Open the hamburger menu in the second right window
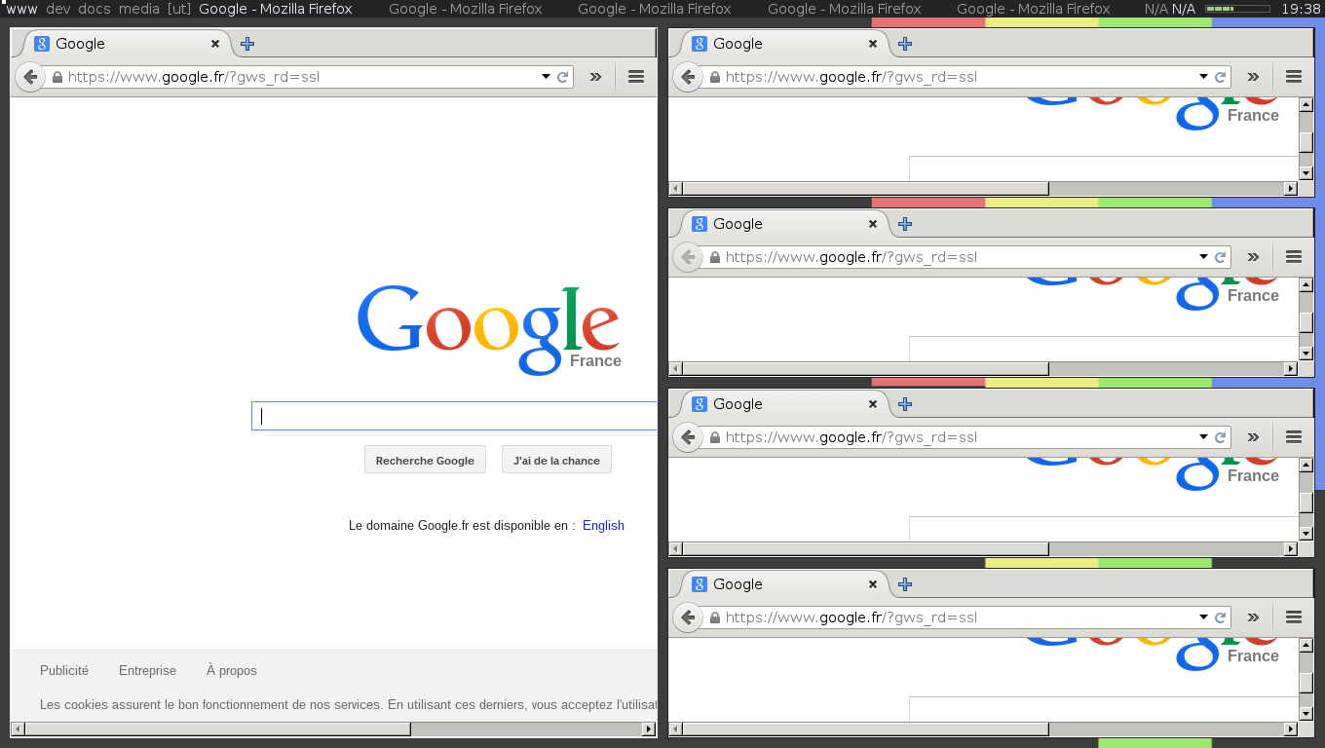 click(x=1294, y=257)
